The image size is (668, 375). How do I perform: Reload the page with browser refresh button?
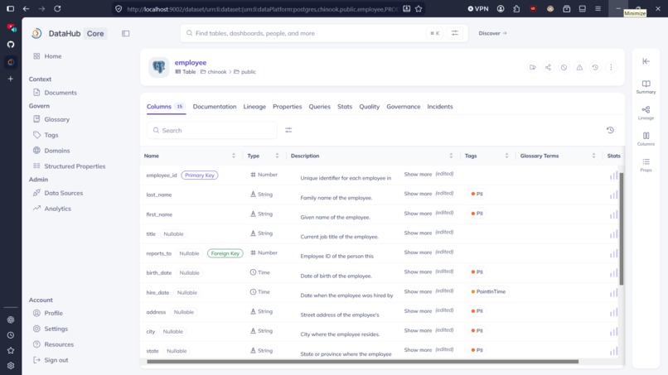tap(57, 8)
